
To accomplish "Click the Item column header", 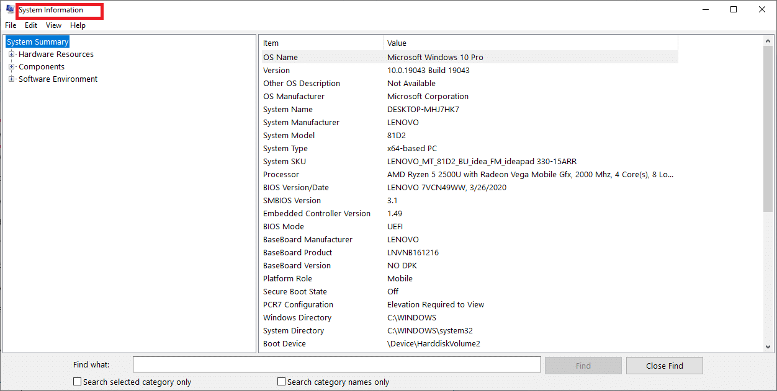I will 321,43.
